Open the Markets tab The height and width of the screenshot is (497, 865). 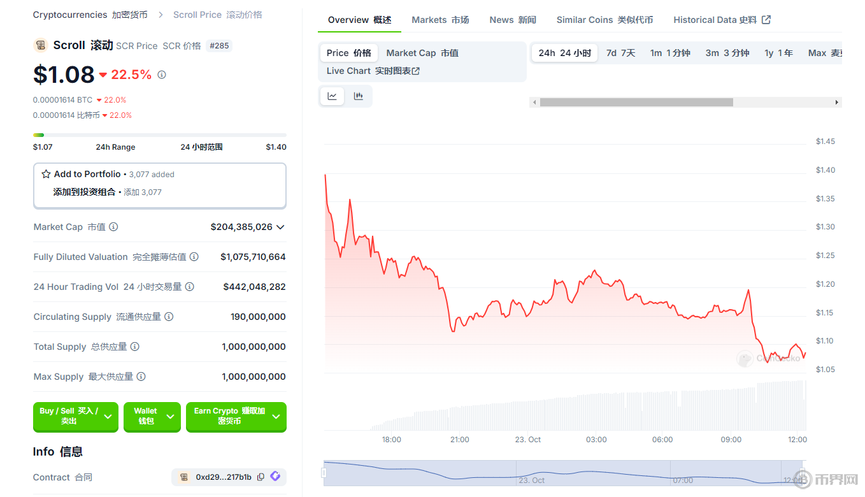coord(440,20)
